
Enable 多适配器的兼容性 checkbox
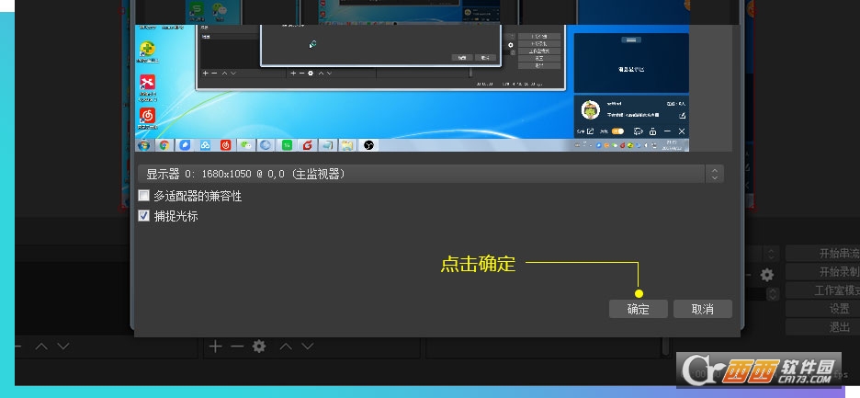pos(143,196)
